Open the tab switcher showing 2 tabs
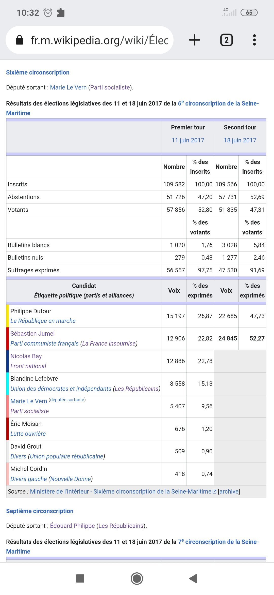 226,40
